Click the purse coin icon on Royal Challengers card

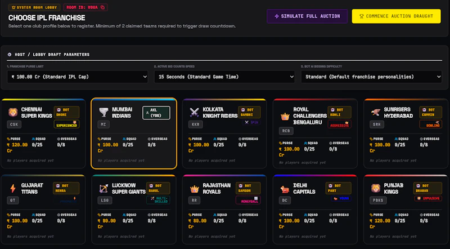tap(280, 143)
